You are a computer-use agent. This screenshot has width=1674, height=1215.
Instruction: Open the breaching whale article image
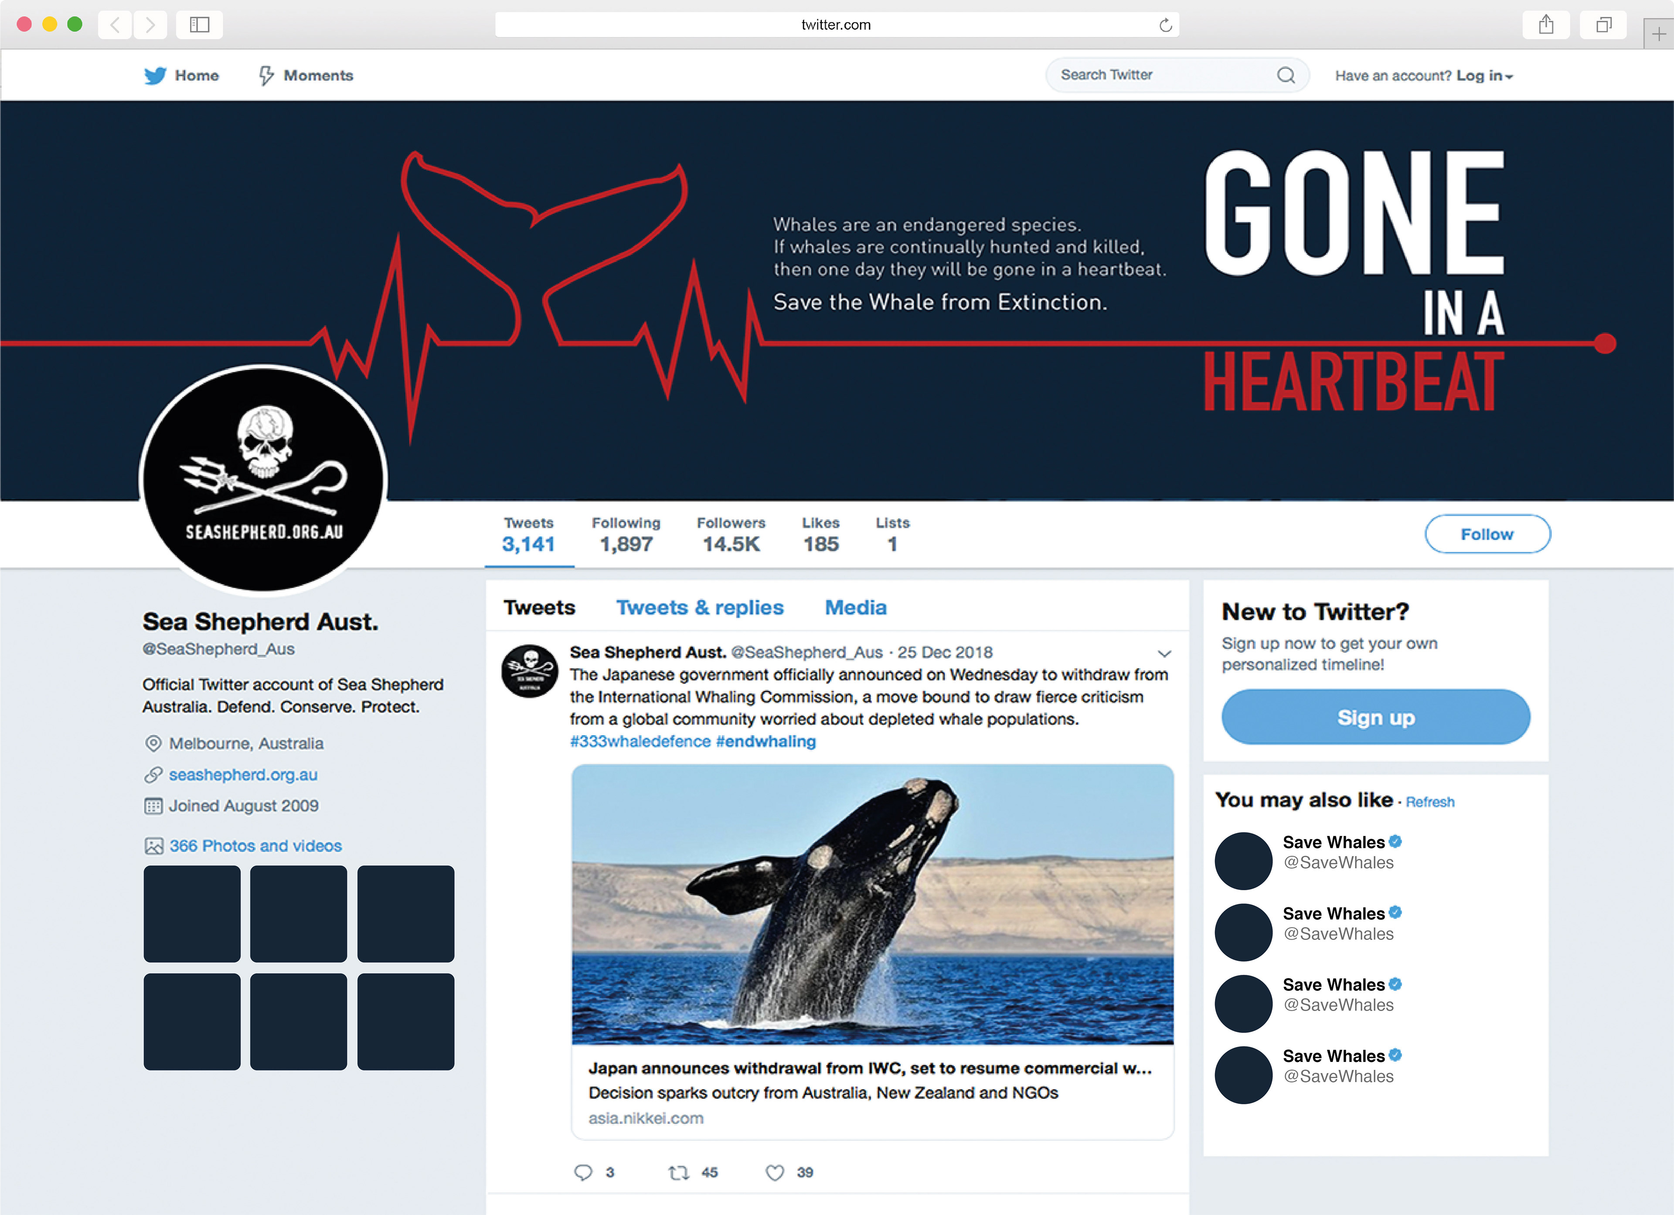tap(872, 904)
